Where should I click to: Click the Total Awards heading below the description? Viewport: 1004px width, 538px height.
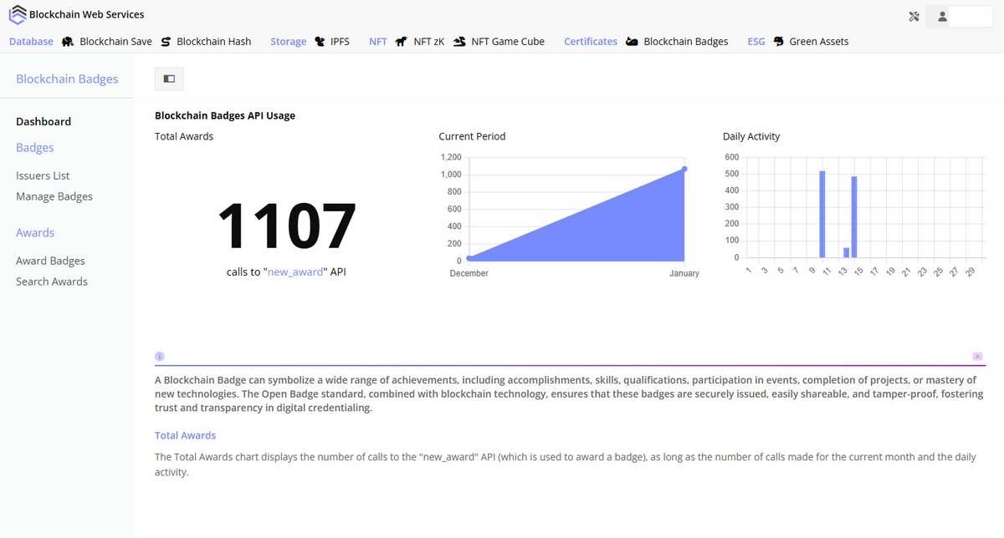[185, 435]
